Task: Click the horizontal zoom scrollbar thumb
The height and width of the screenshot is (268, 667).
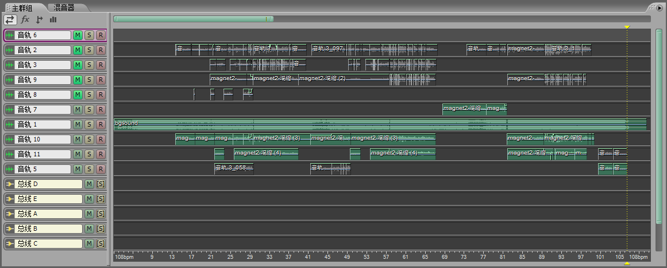Action: 194,19
